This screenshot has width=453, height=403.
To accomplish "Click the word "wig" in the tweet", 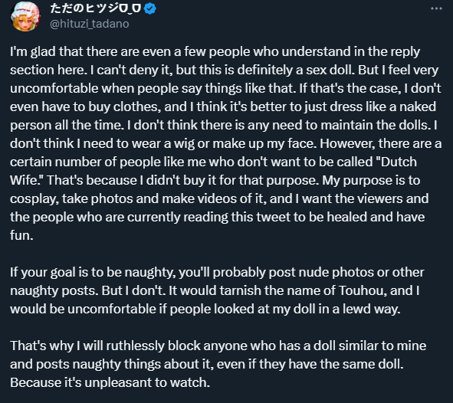I will pyautogui.click(x=184, y=143).
